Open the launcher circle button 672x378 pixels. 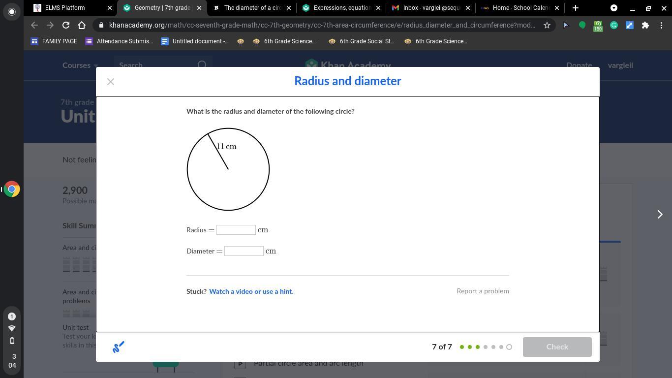12,12
